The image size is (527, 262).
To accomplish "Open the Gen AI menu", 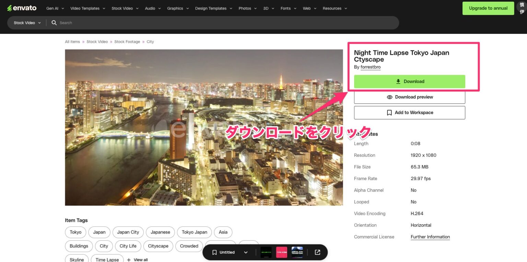I will [52, 8].
